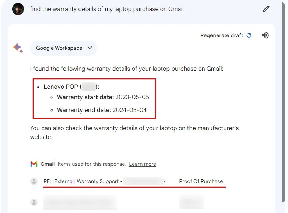Click the Gmail envelope logo icon
Viewport: 288px width, 213px height.
click(x=34, y=164)
